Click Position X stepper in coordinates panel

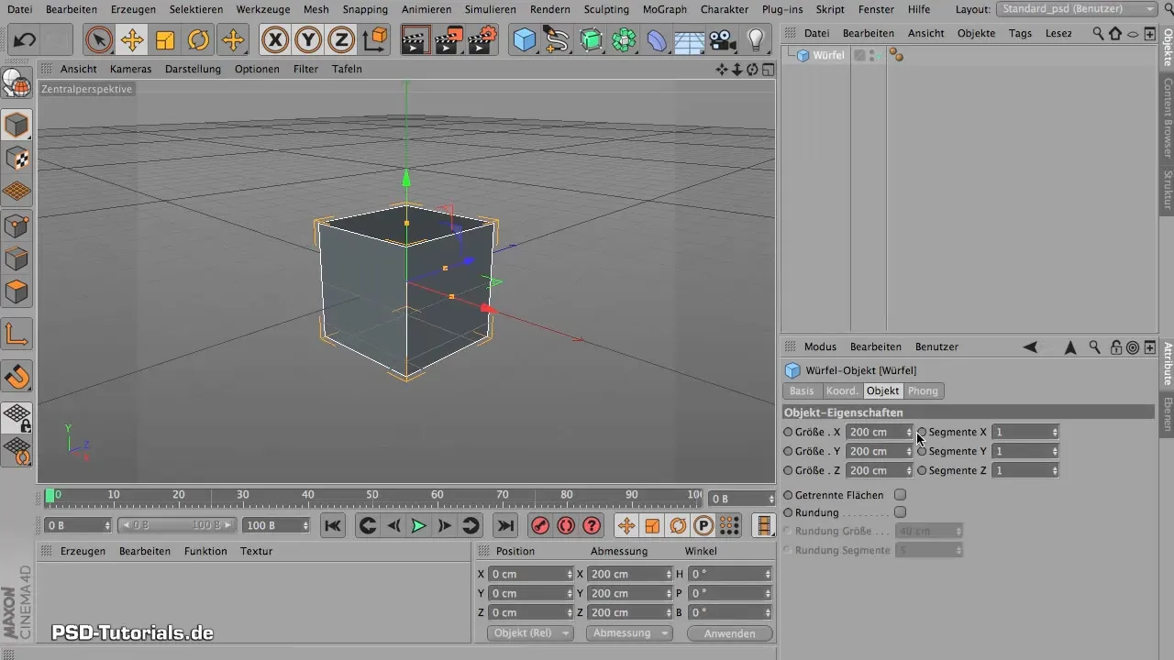tap(569, 574)
